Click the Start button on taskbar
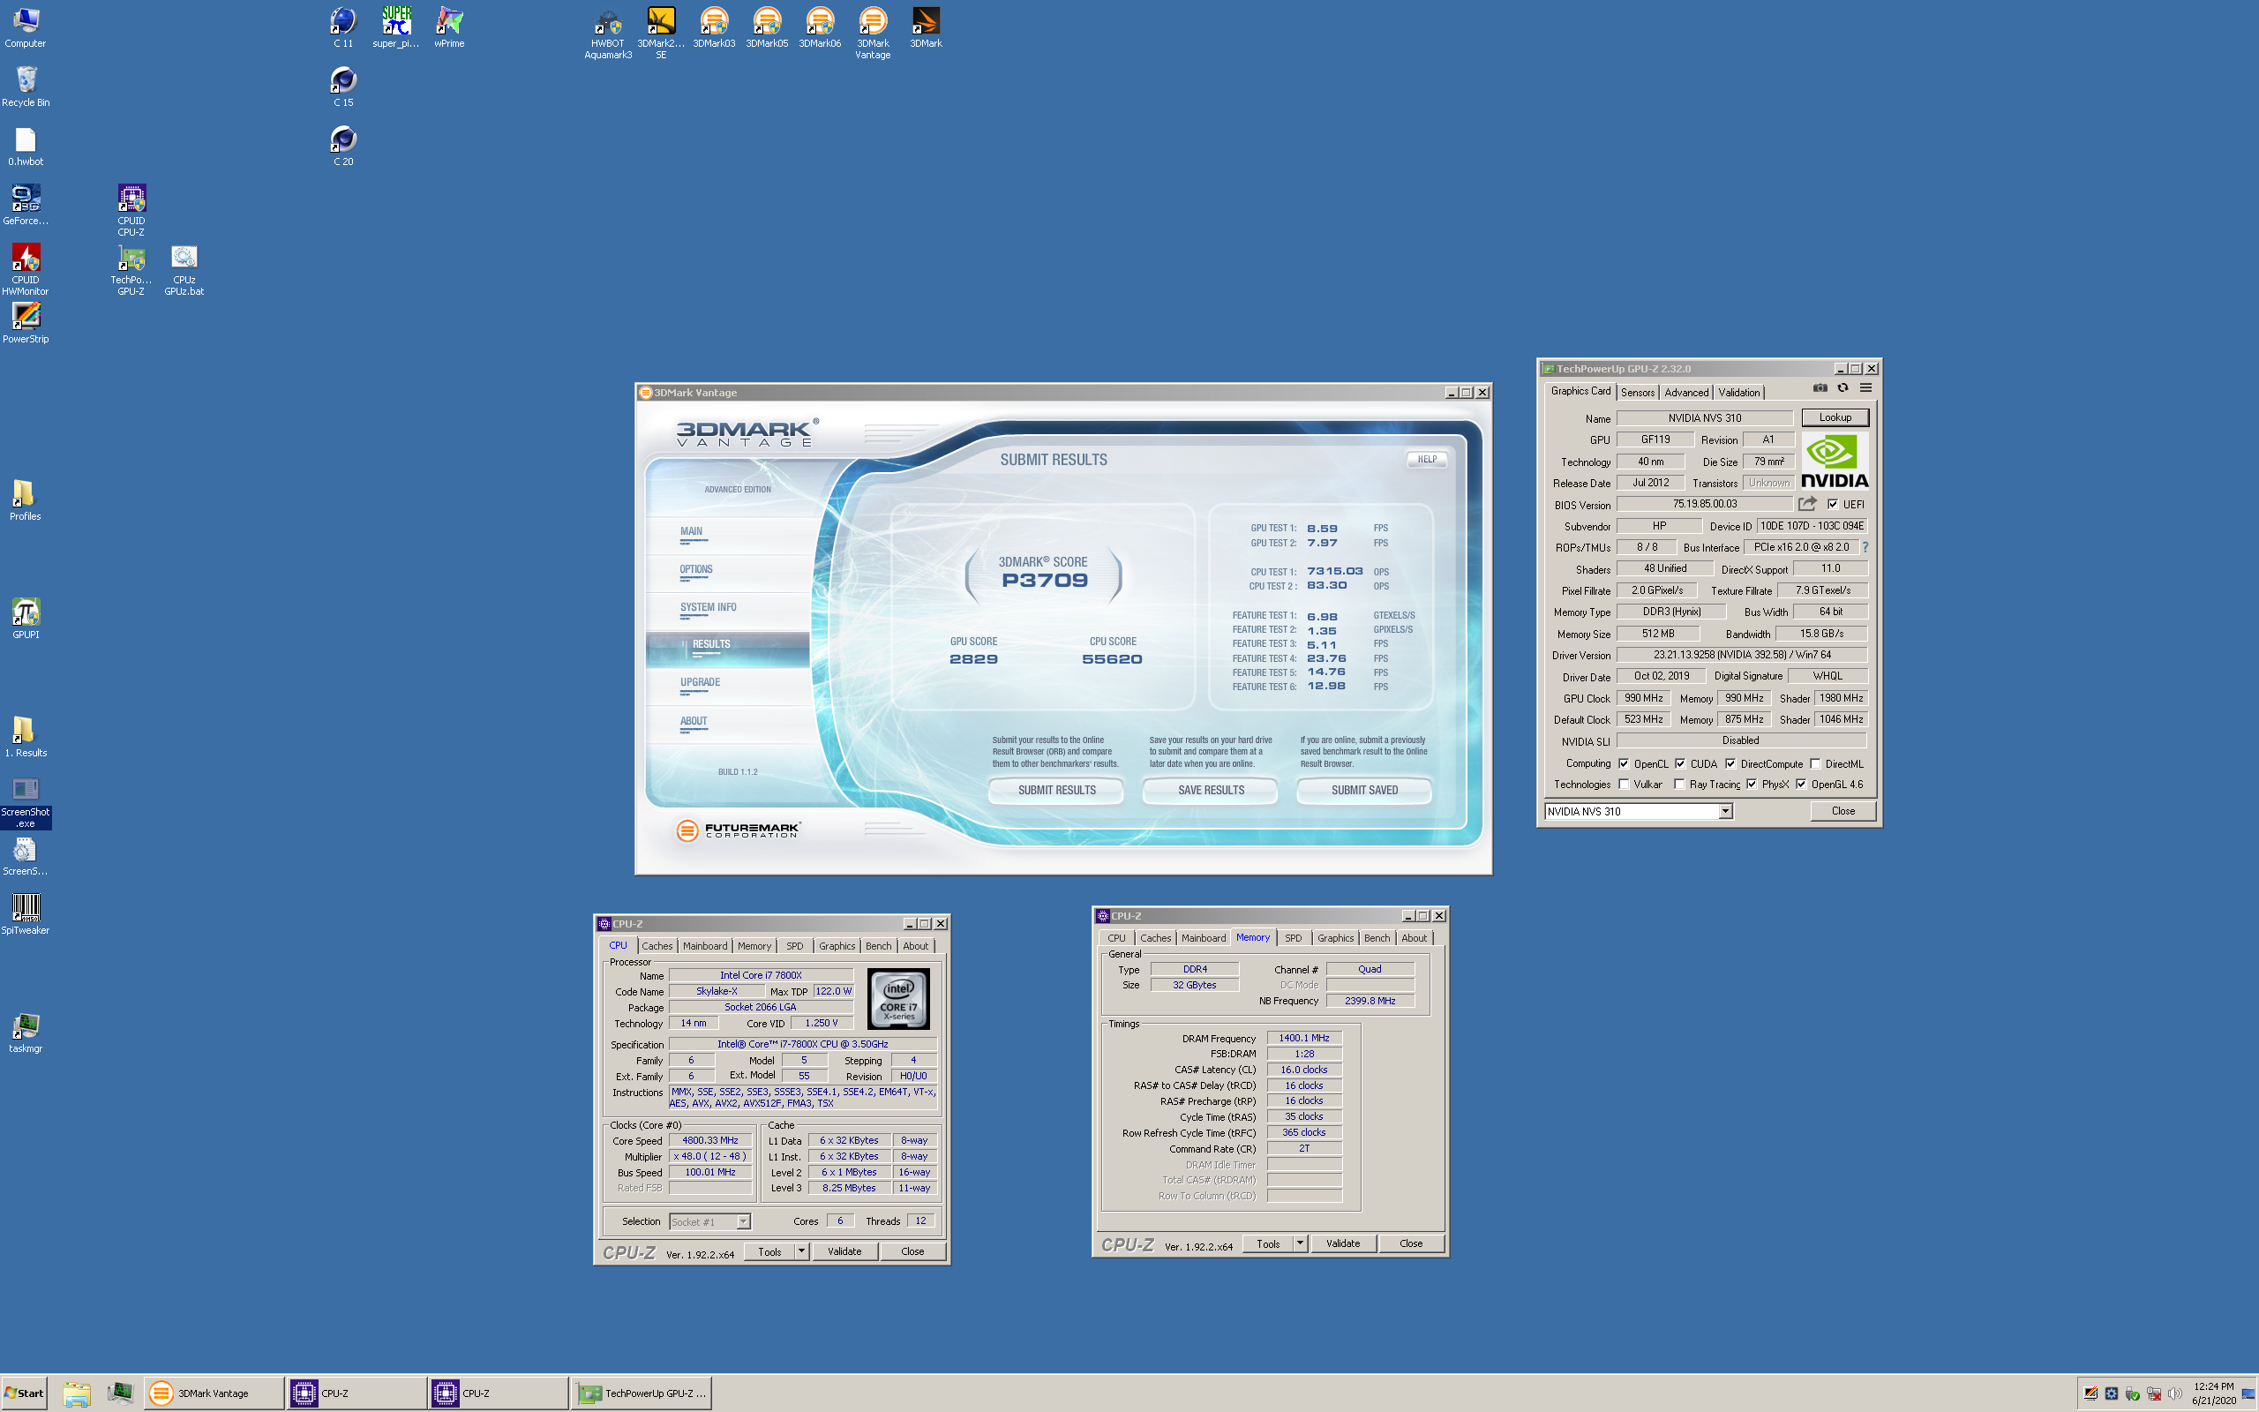This screenshot has height=1412, width=2259. [26, 1393]
